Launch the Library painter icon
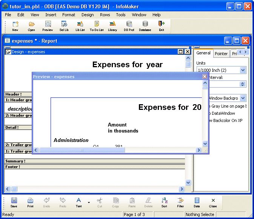Screen dimensions: 254x219 112,26
